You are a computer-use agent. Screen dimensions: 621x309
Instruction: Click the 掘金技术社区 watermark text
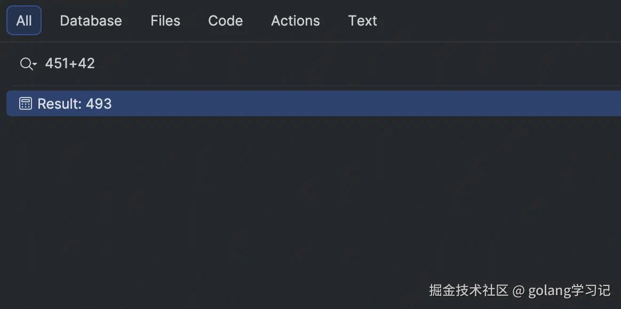tap(469, 290)
